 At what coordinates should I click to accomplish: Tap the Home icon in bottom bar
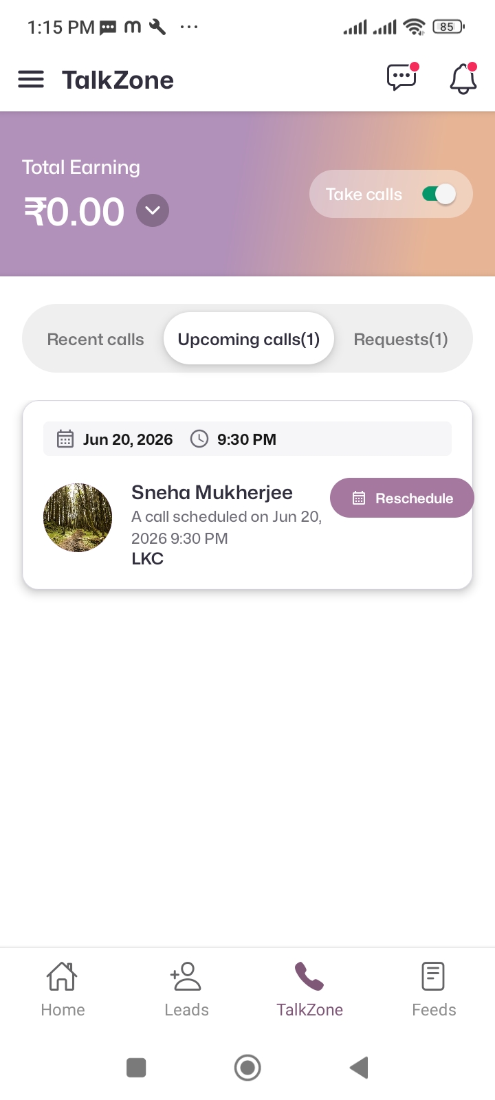tap(62, 976)
